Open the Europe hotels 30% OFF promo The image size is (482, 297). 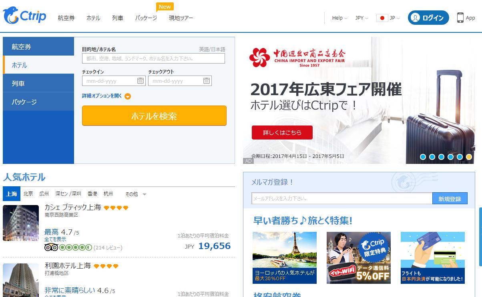pos(285,257)
